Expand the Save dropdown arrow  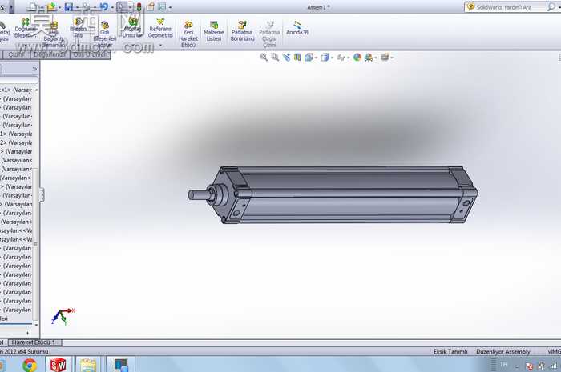[77, 7]
